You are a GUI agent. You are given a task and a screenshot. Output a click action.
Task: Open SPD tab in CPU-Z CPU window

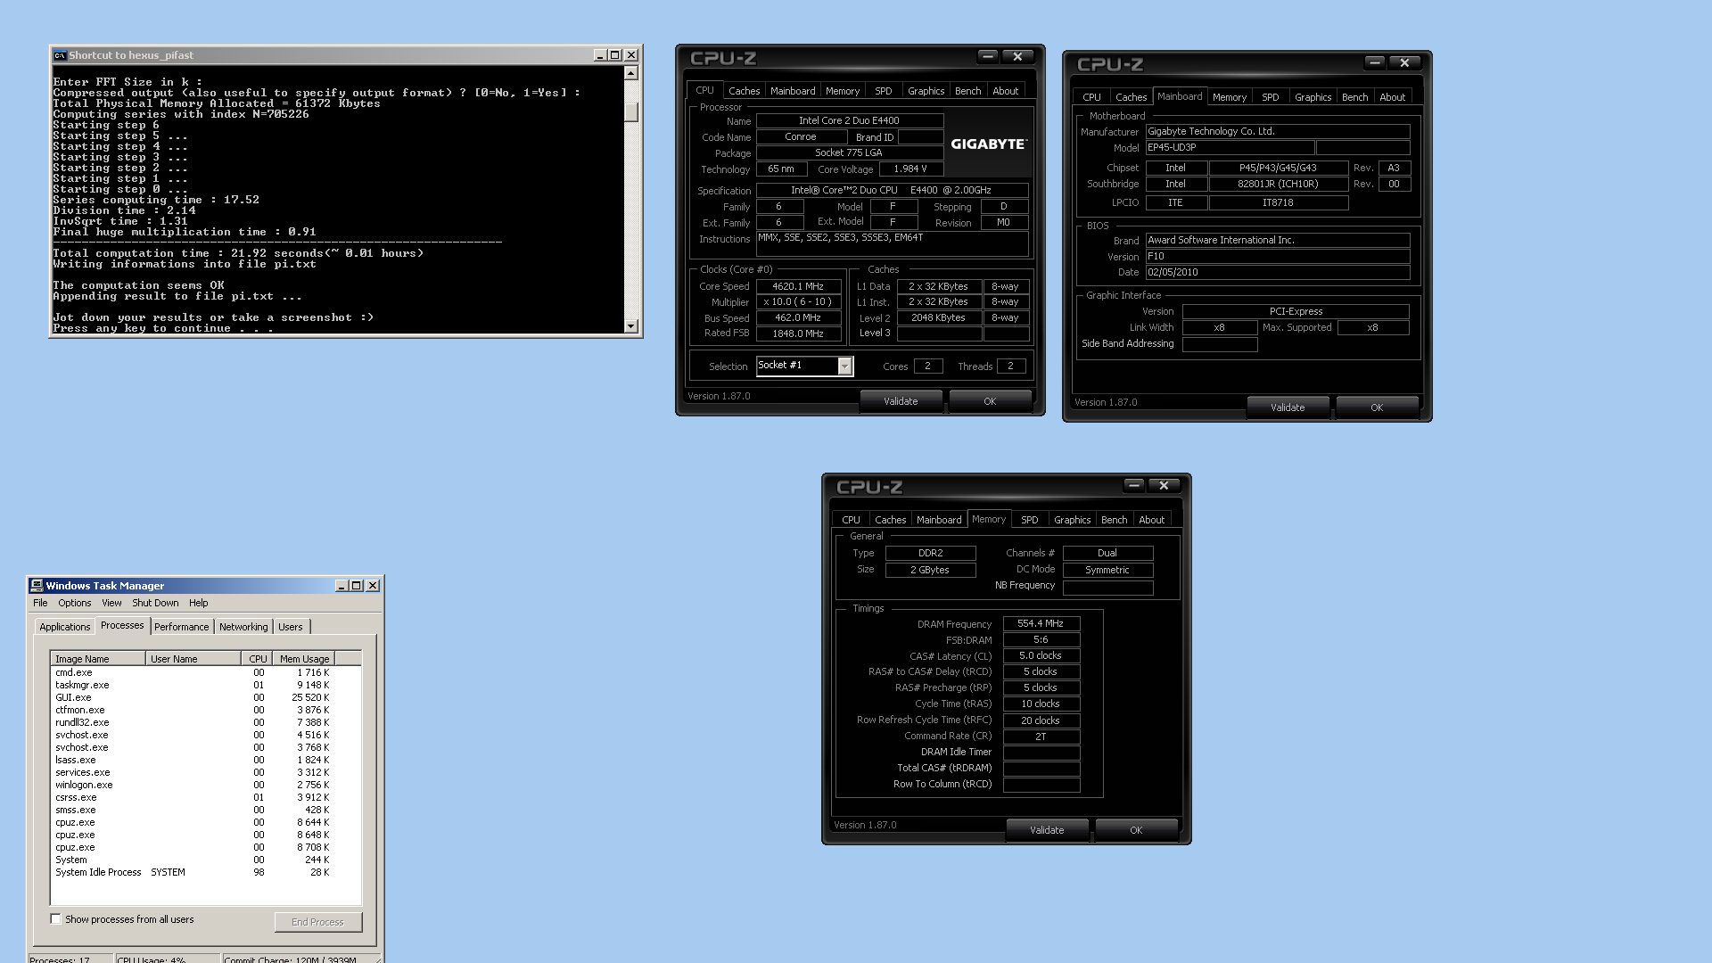(x=883, y=91)
